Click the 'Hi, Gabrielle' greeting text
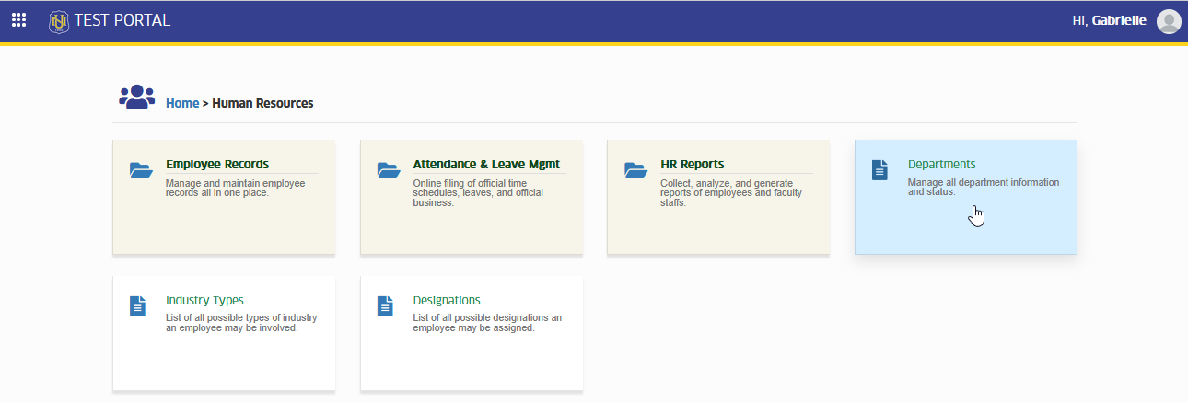Image resolution: width=1188 pixels, height=402 pixels. pos(1110,20)
